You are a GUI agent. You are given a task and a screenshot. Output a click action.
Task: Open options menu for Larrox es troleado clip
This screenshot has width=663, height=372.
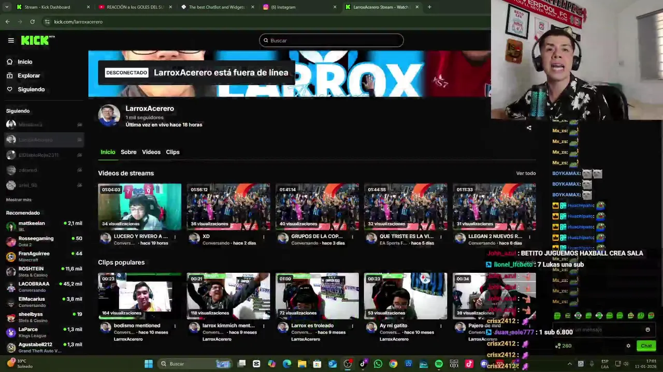click(x=352, y=327)
